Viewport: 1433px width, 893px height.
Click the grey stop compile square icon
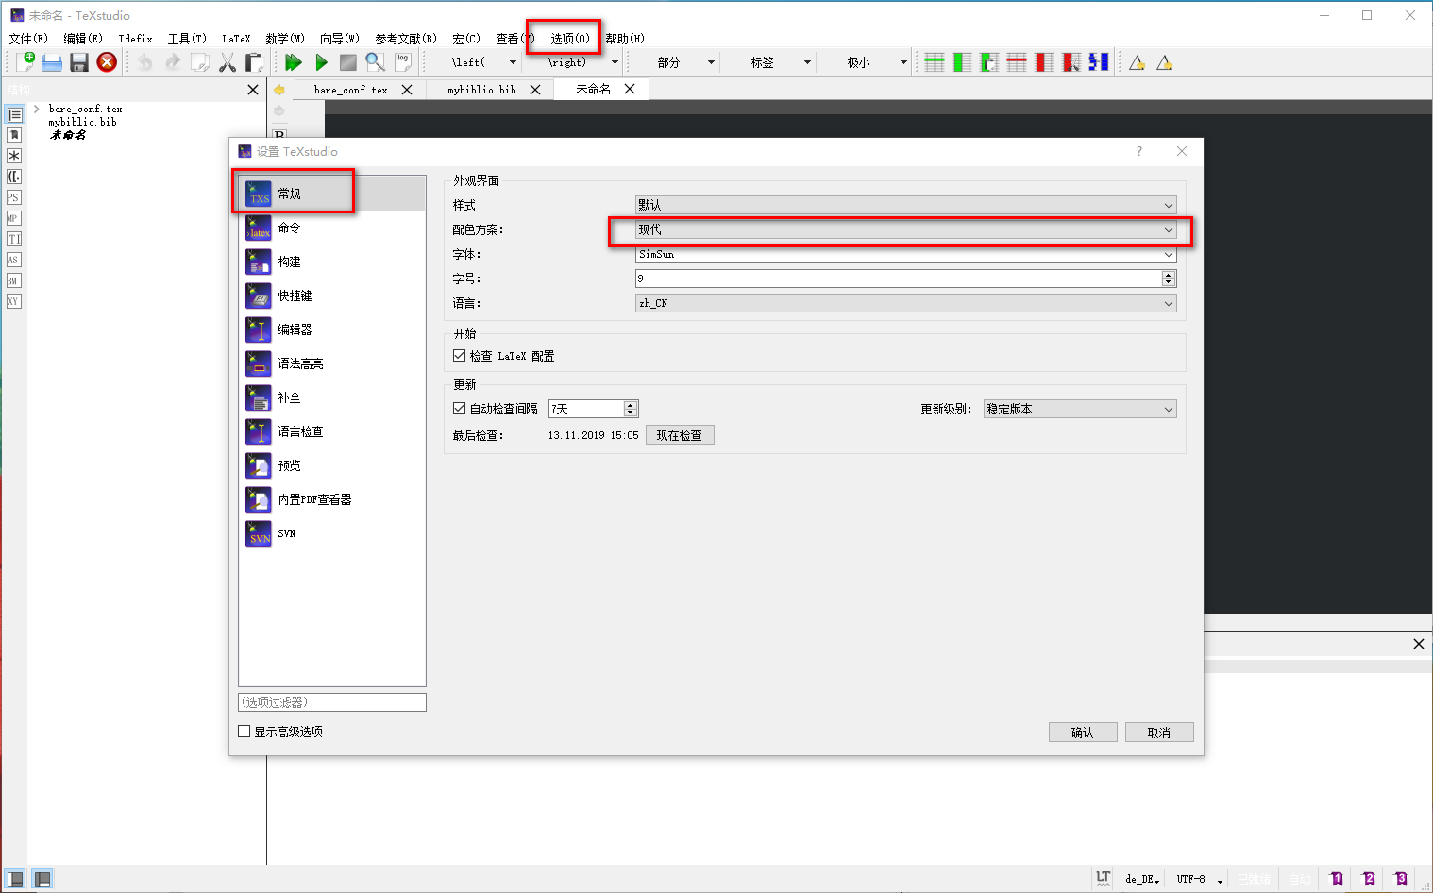coord(348,62)
